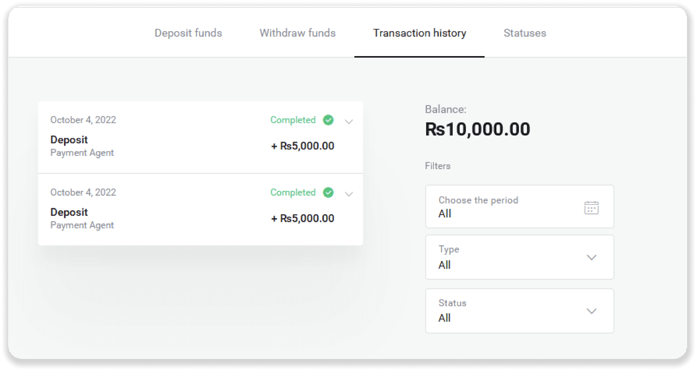Click the first transaction's green checkmark icon

click(328, 120)
